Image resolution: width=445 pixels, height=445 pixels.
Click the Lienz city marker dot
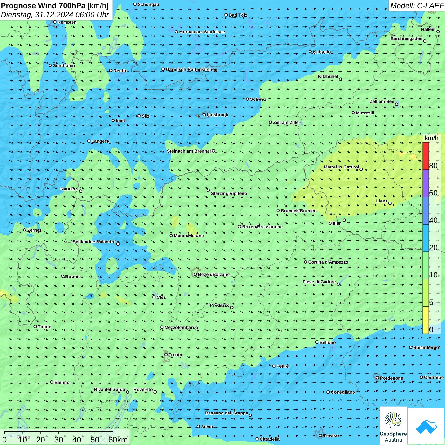(390, 203)
